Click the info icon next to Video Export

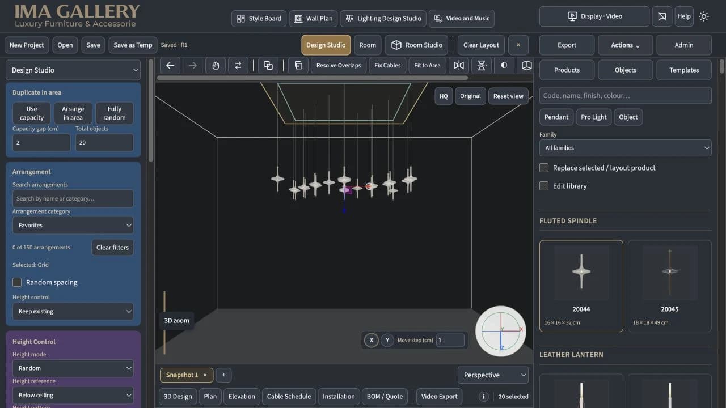(x=484, y=397)
